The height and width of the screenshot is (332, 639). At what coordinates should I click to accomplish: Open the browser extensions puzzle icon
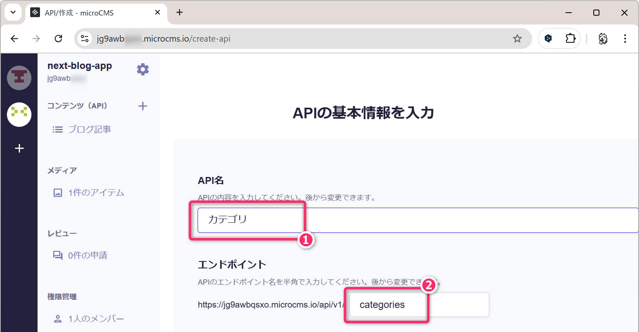pos(570,39)
